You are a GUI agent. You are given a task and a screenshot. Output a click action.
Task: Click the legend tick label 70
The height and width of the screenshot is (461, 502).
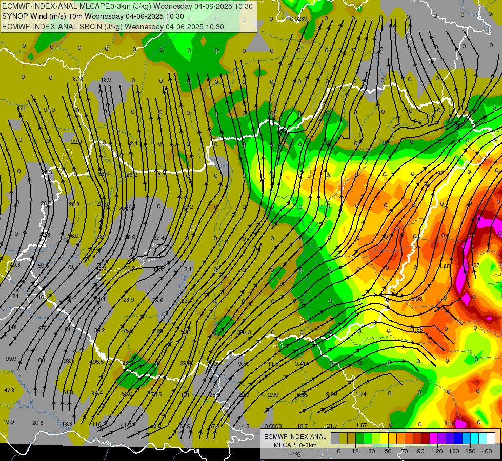coord(405,451)
